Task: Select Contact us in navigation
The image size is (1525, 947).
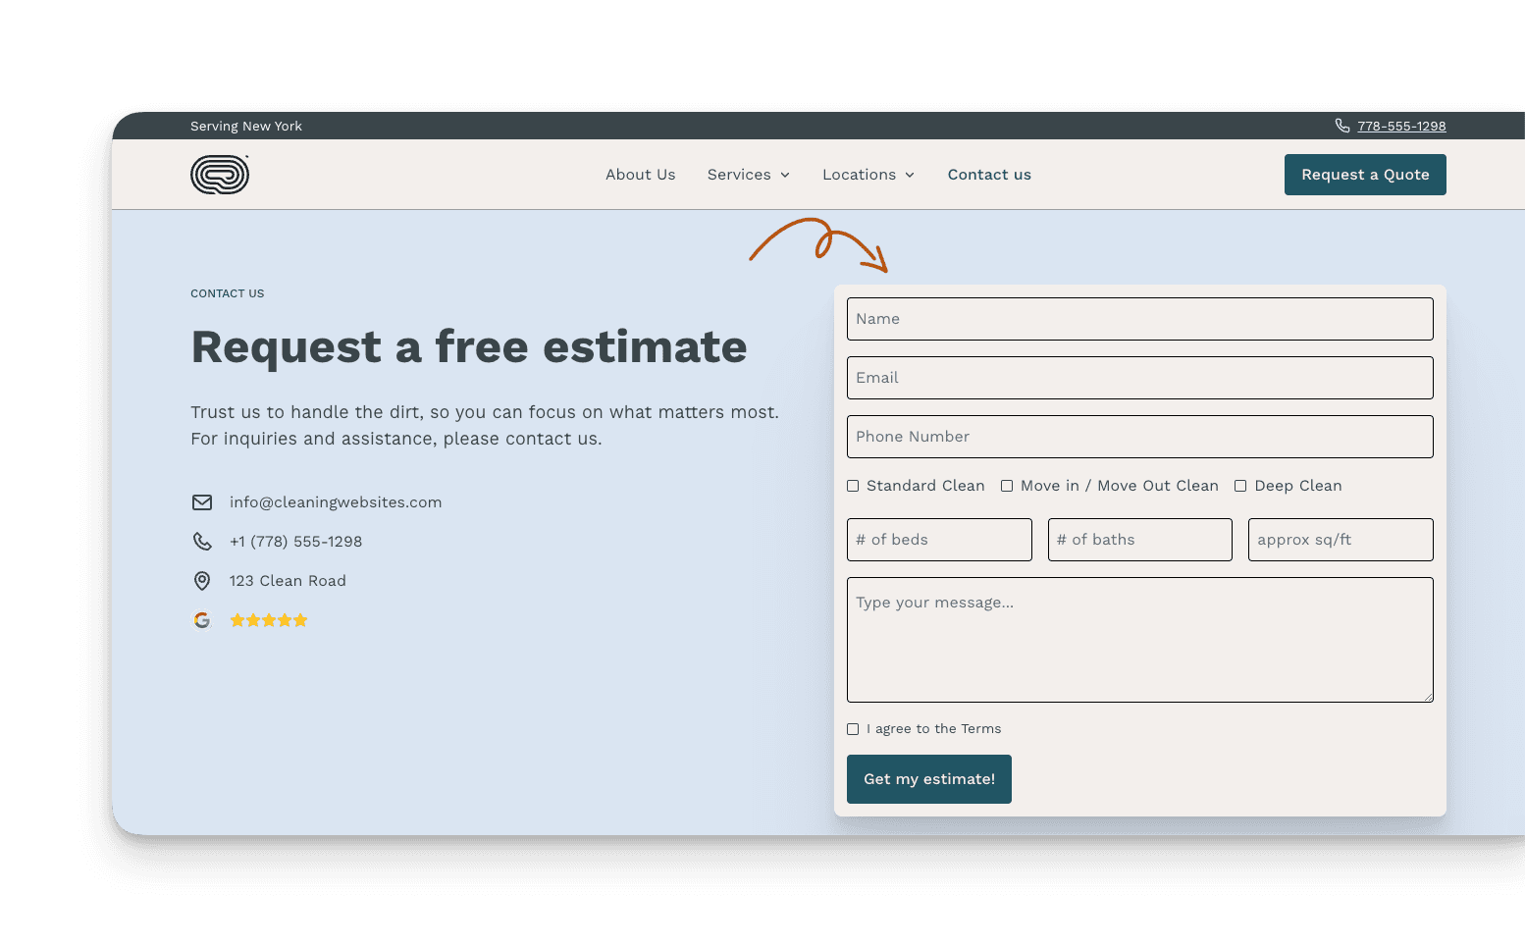Action: point(989,175)
